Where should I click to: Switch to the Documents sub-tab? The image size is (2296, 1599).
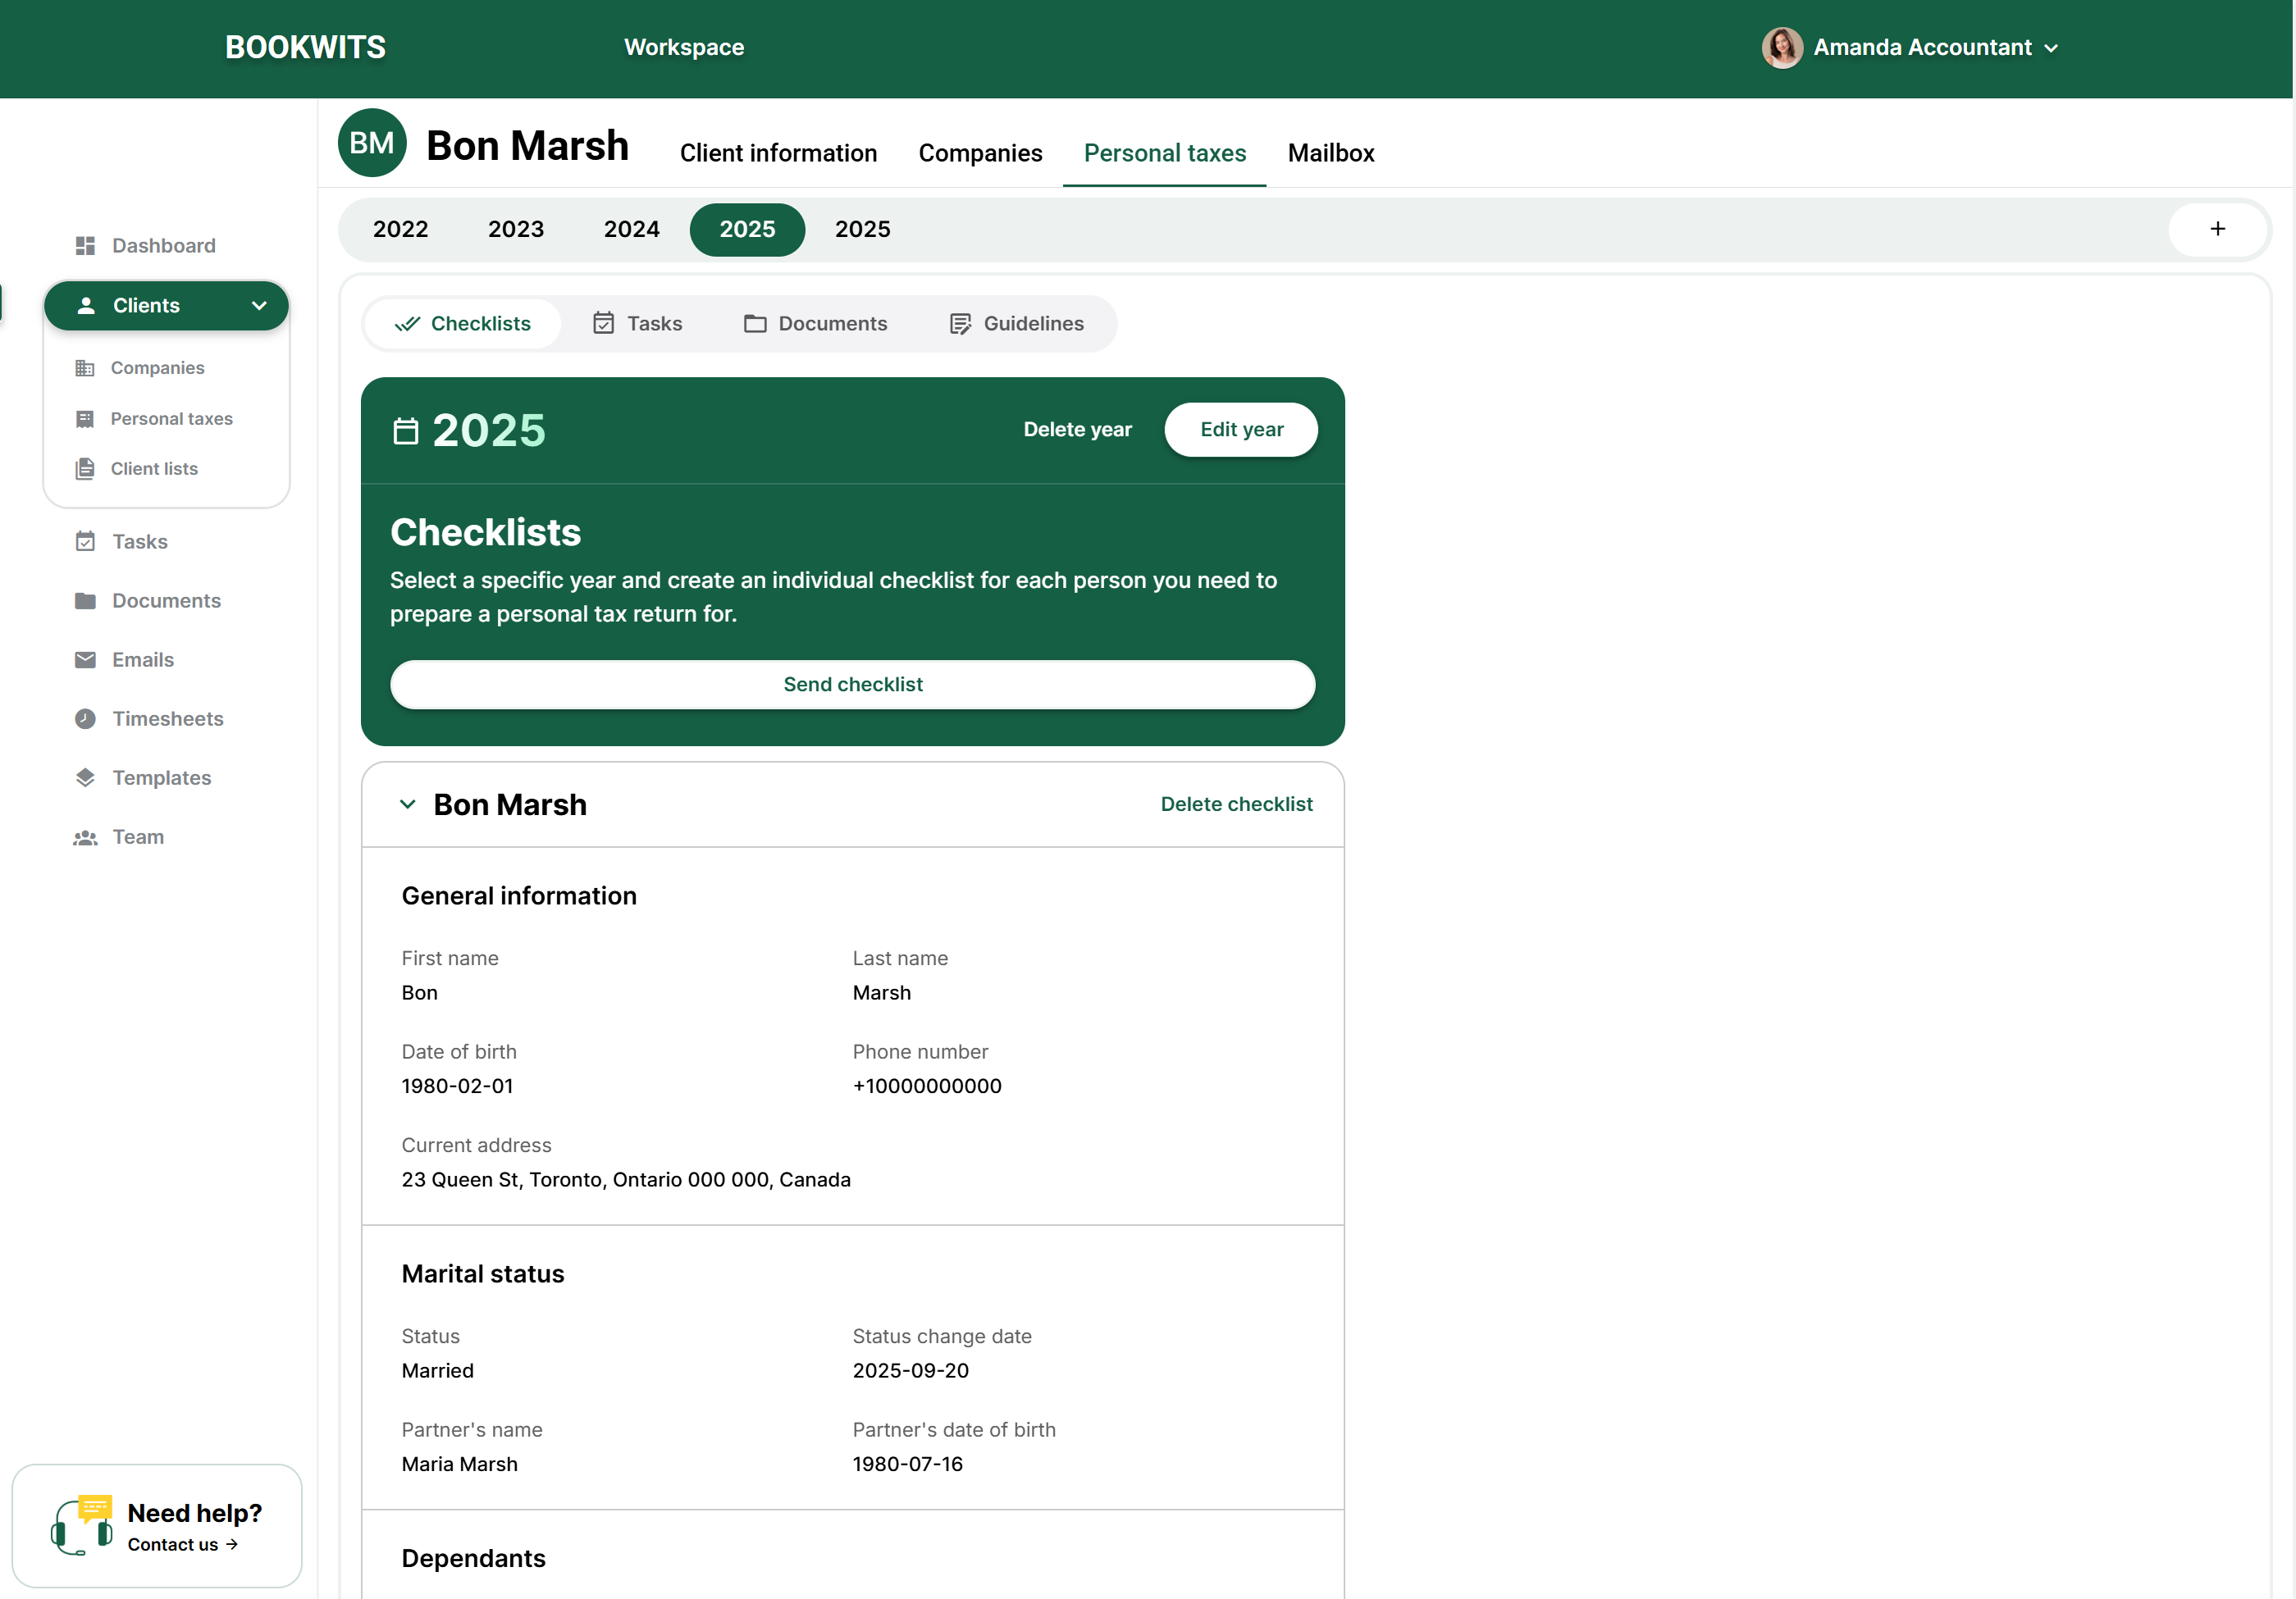coord(815,324)
